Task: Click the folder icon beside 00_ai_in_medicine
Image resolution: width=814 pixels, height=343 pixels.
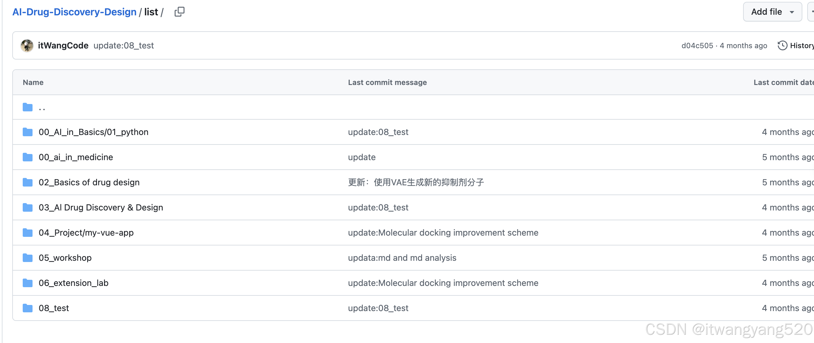Action: point(27,157)
